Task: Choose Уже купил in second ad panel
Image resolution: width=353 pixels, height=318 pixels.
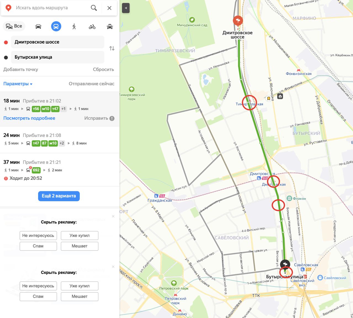Action: pyautogui.click(x=79, y=286)
